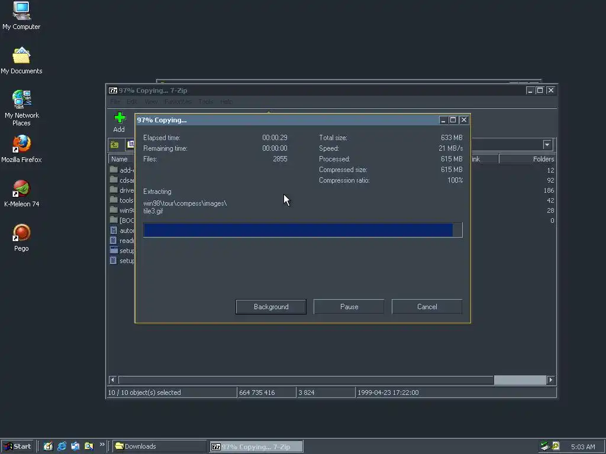Screen dimensions: 606x454
Task: Click the Background button in copying dialog
Action: pos(271,307)
